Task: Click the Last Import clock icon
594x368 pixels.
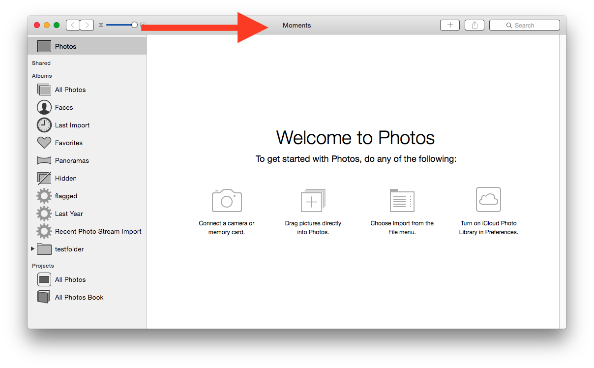Action: pyautogui.click(x=44, y=125)
